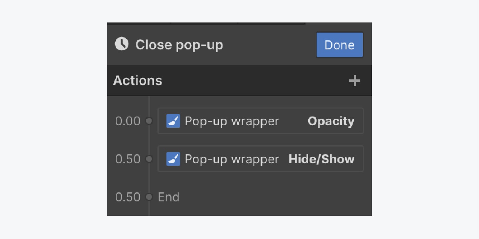Click the 0.00 timeline marker dot
The image size is (479, 239).
(149, 121)
